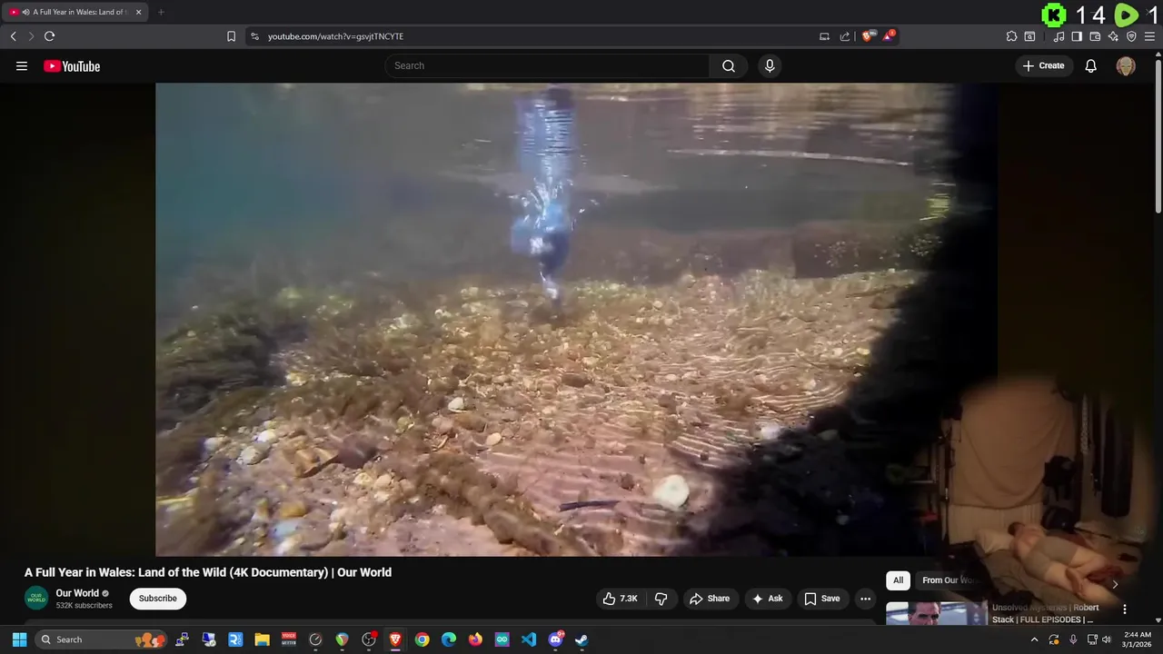This screenshot has width=1163, height=654.
Task: Like the video with 7.3K likes
Action: 621,599
